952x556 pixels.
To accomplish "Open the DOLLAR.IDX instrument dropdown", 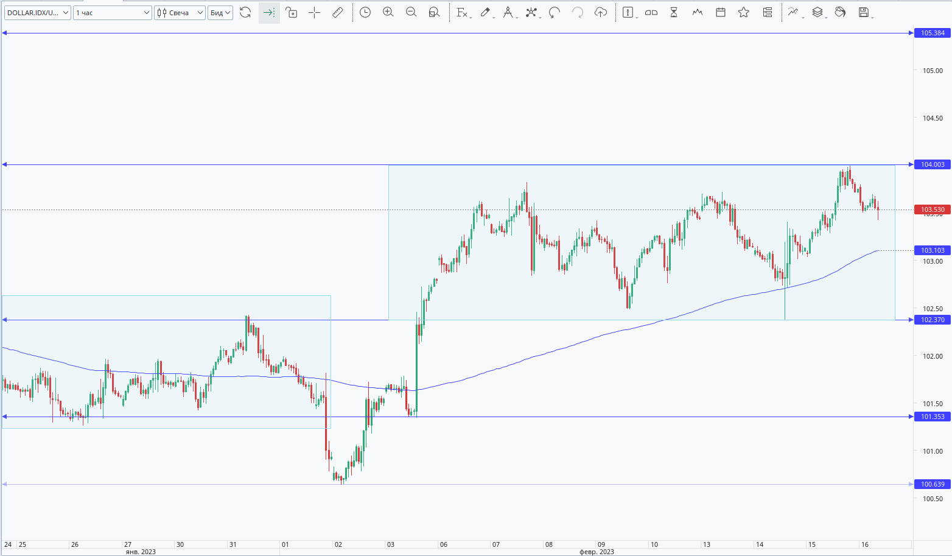I will (38, 13).
